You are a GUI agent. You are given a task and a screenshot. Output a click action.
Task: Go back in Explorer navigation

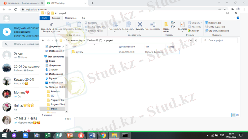point(43,40)
